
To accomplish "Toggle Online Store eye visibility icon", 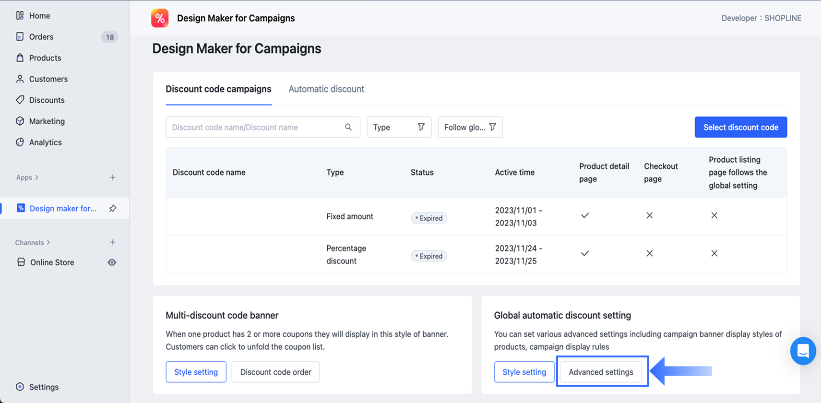I will click(x=112, y=262).
